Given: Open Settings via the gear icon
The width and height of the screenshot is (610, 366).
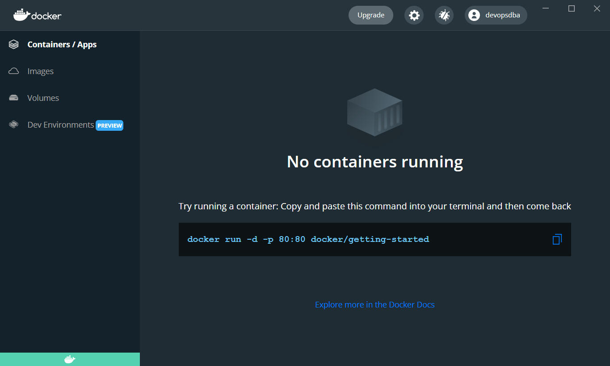Looking at the screenshot, I should (x=414, y=15).
